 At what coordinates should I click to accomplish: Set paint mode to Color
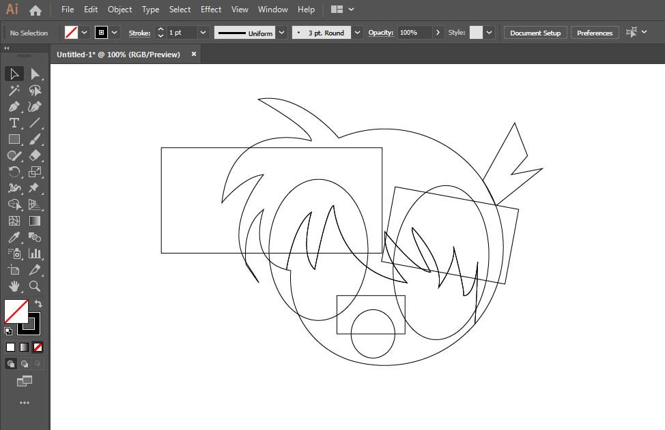[11, 347]
